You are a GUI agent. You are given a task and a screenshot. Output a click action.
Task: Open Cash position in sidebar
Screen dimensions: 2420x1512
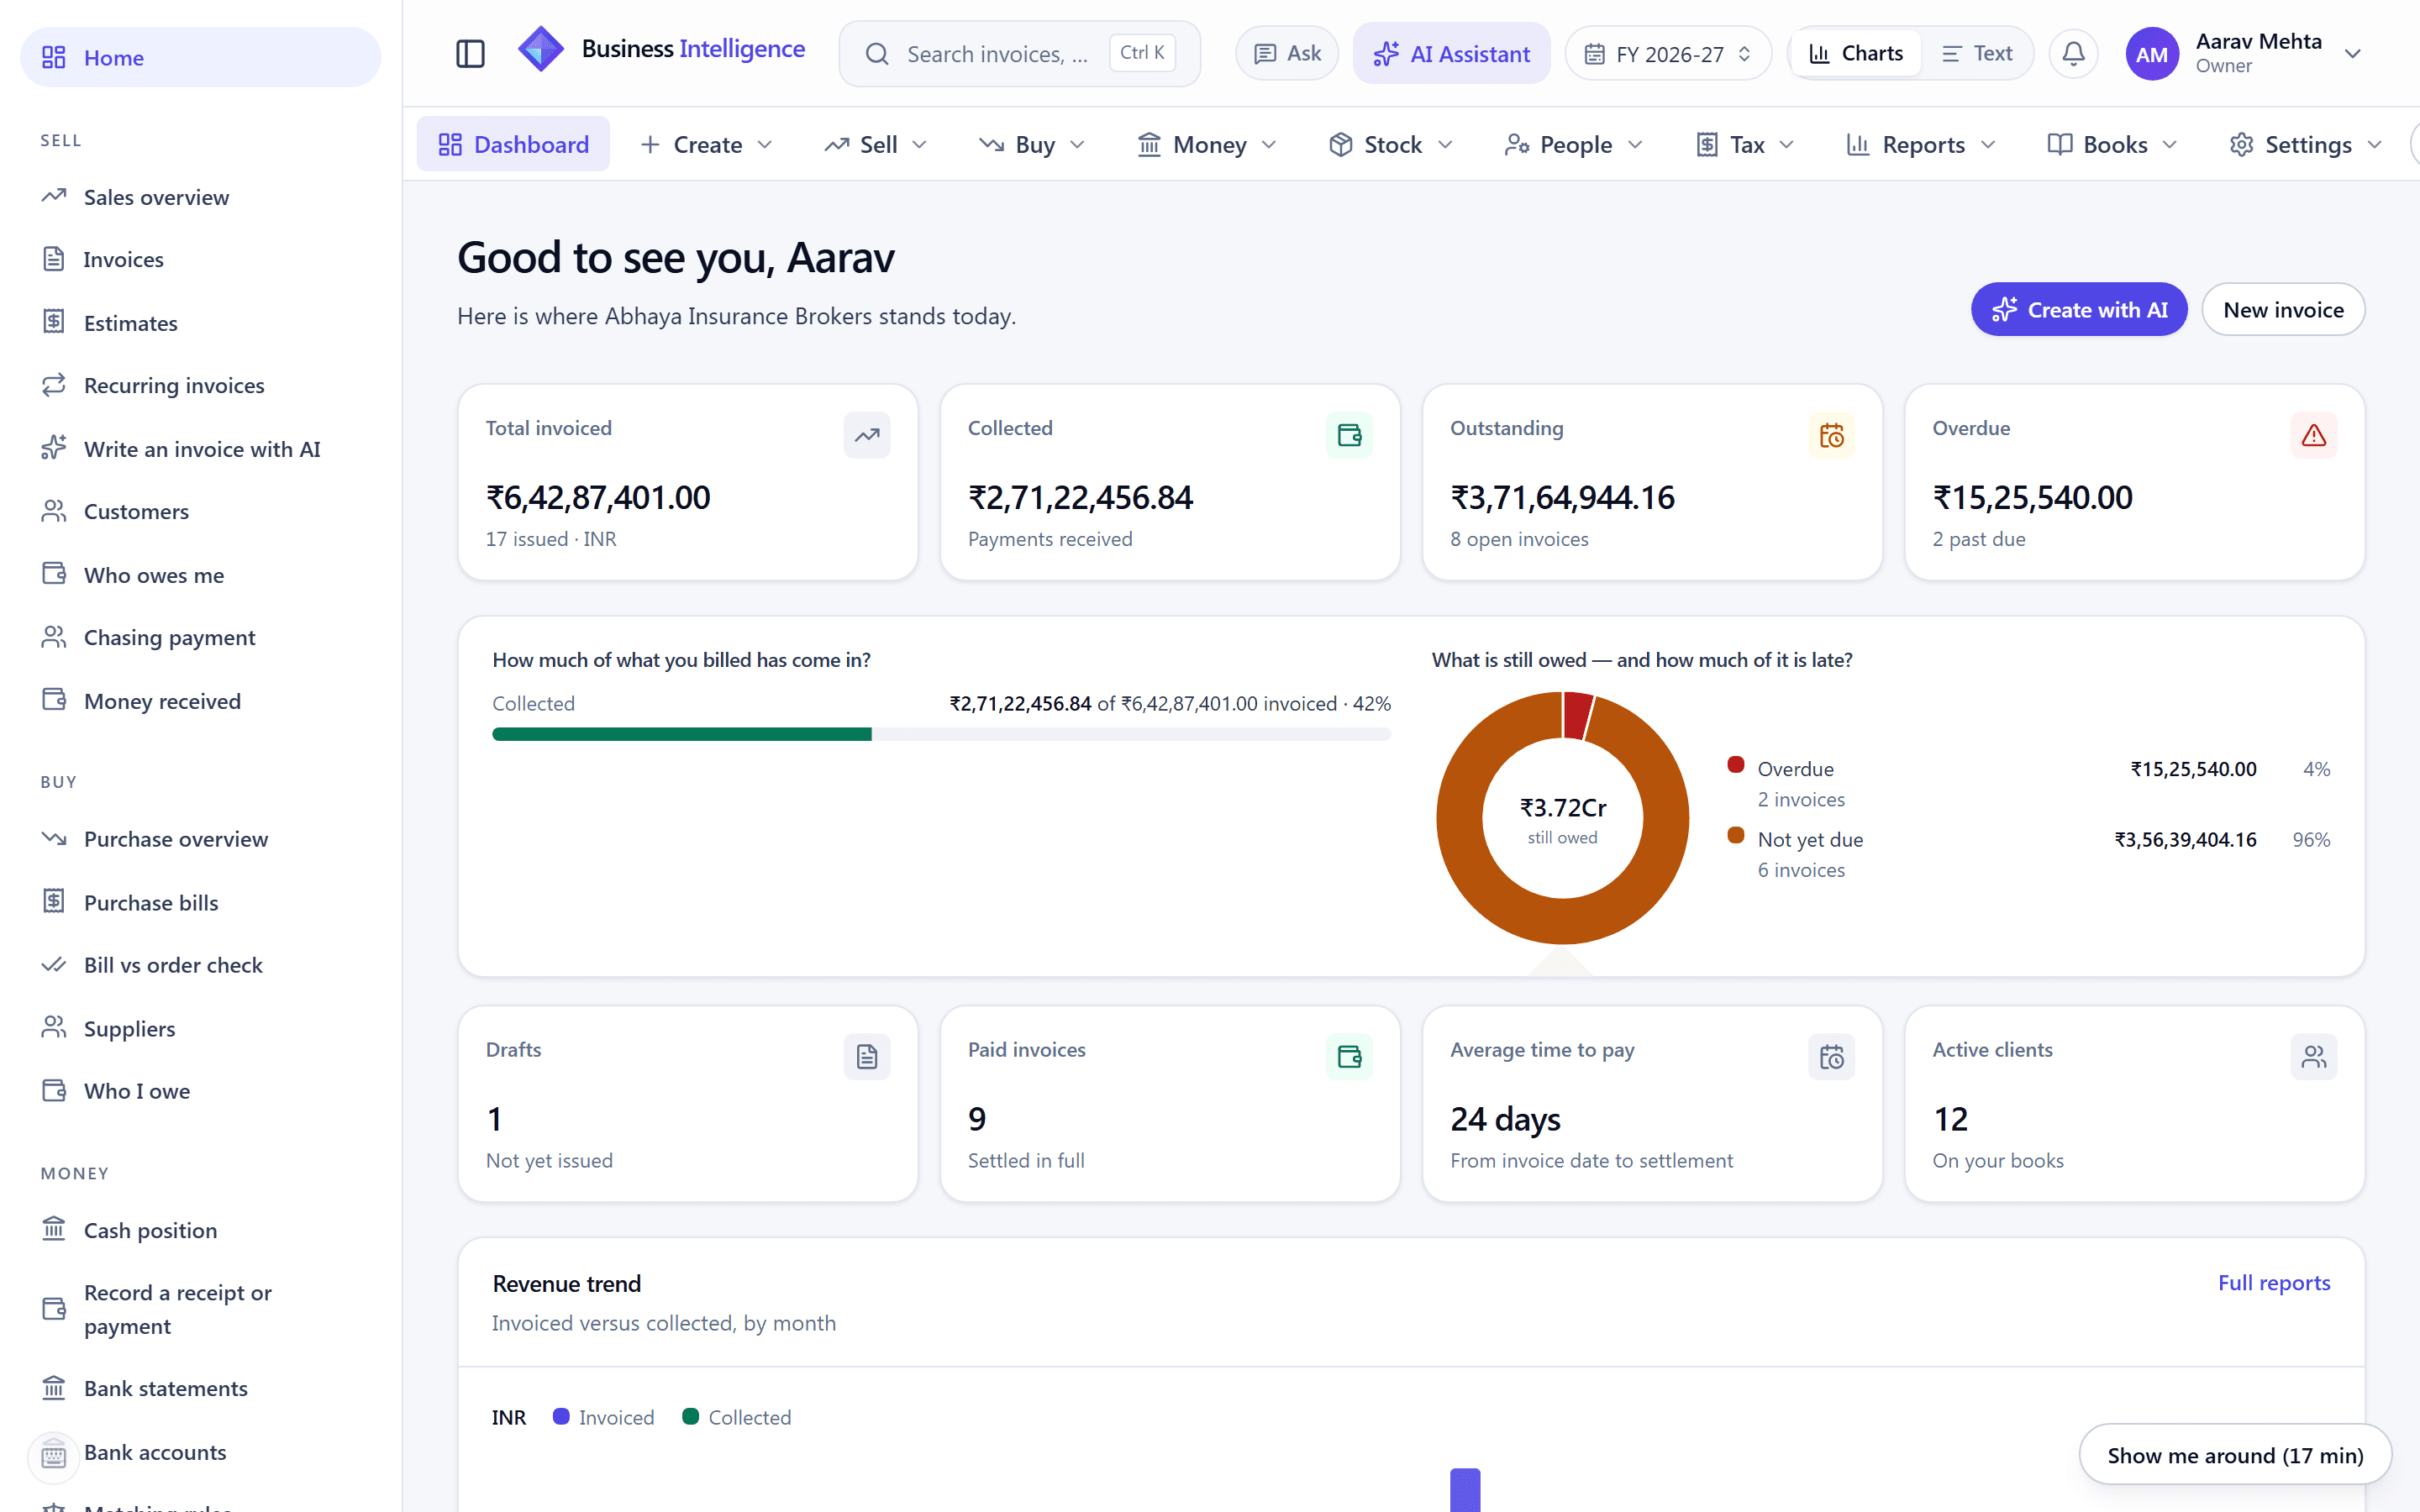point(200,1230)
